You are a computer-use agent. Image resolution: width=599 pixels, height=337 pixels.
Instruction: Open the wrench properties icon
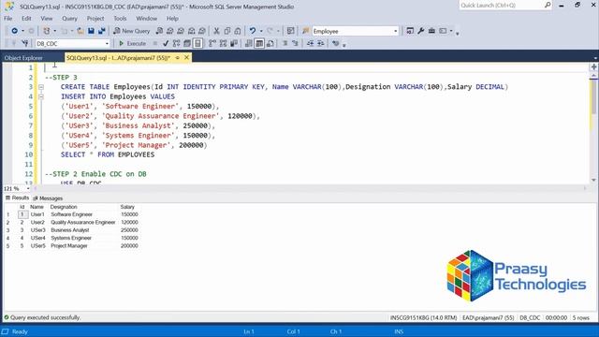[x=420, y=31]
